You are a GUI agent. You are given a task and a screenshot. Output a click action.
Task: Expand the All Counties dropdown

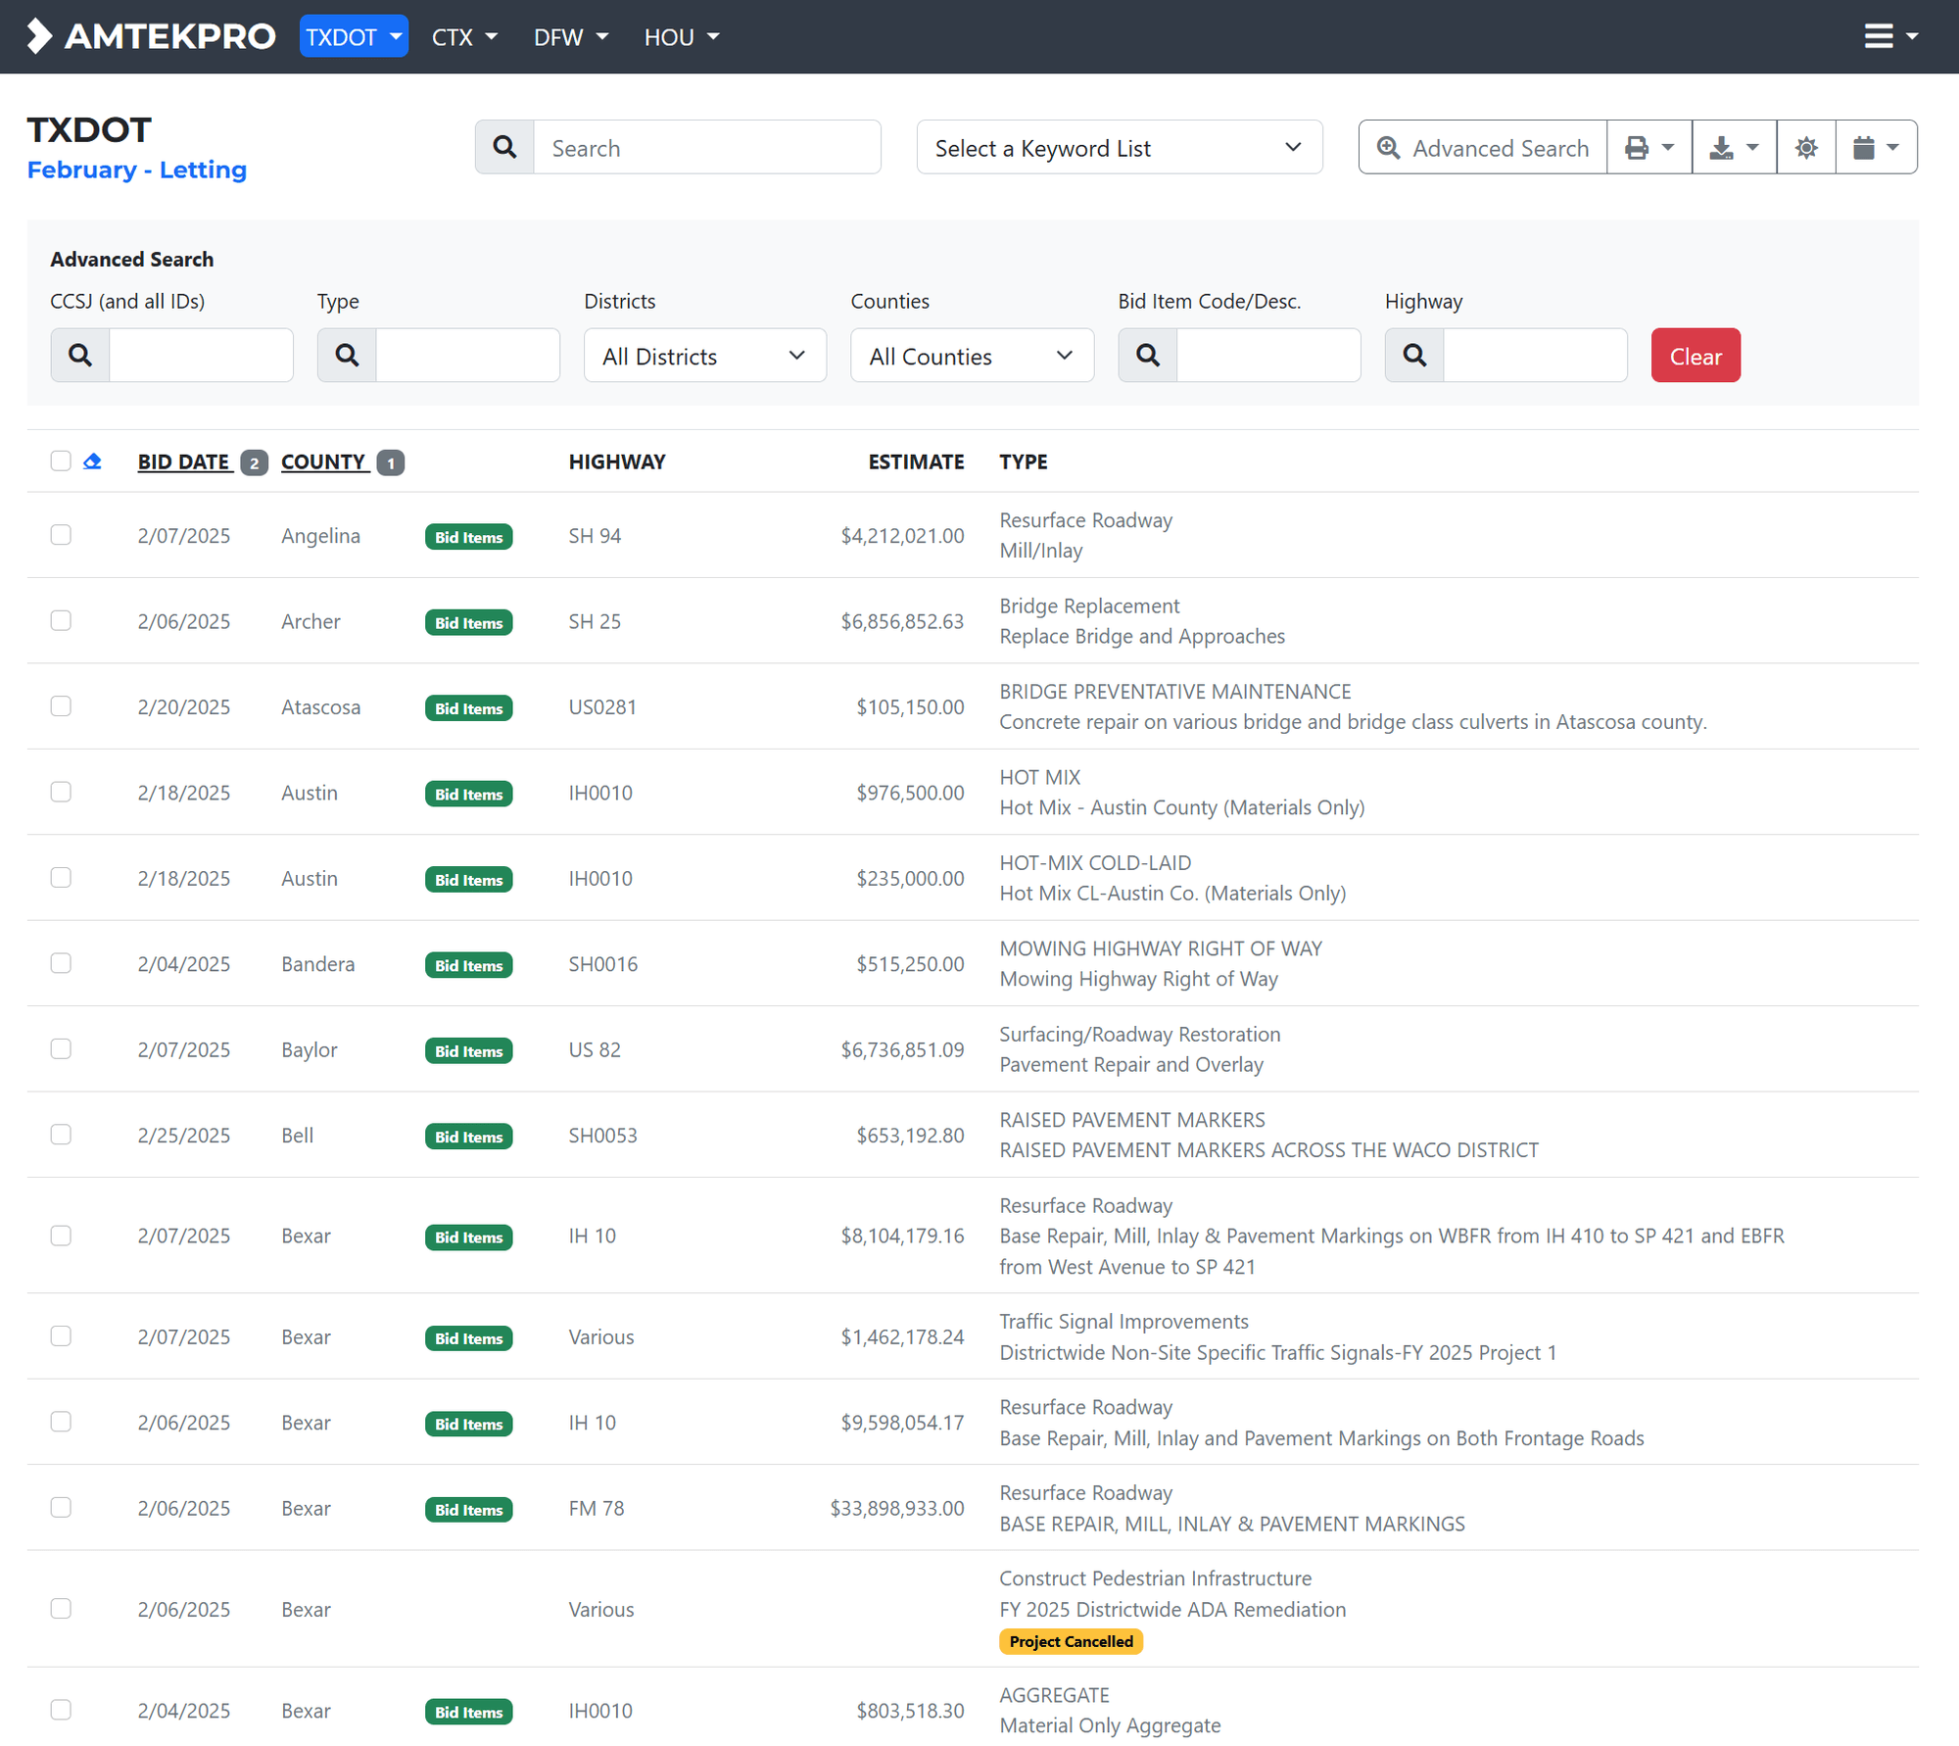pos(971,356)
